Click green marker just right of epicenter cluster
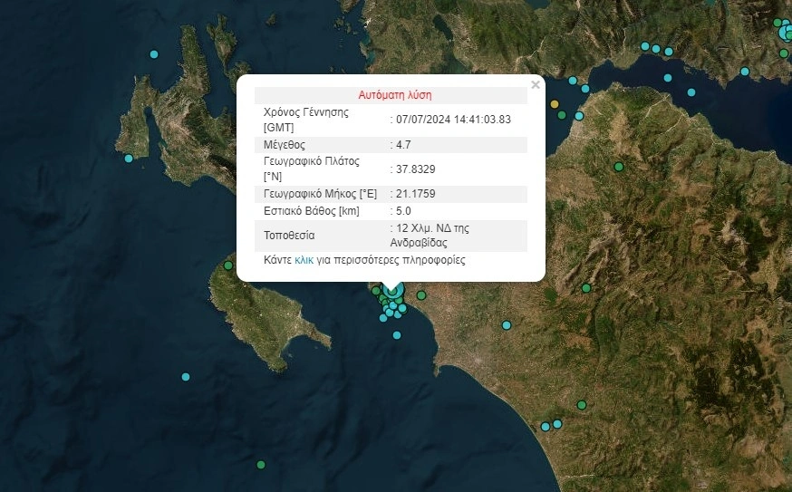 pos(421,295)
